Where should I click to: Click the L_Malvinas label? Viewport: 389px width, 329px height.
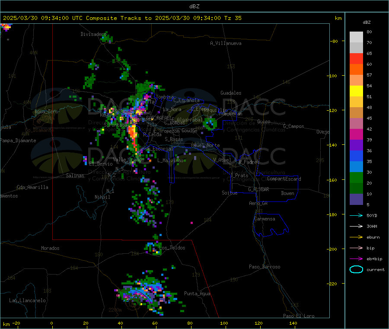pos(170,160)
